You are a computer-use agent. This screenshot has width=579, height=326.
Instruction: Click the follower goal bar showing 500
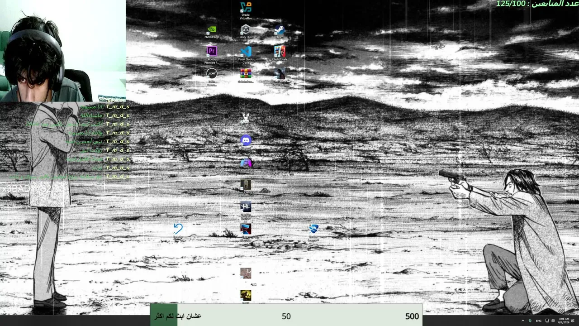click(286, 316)
